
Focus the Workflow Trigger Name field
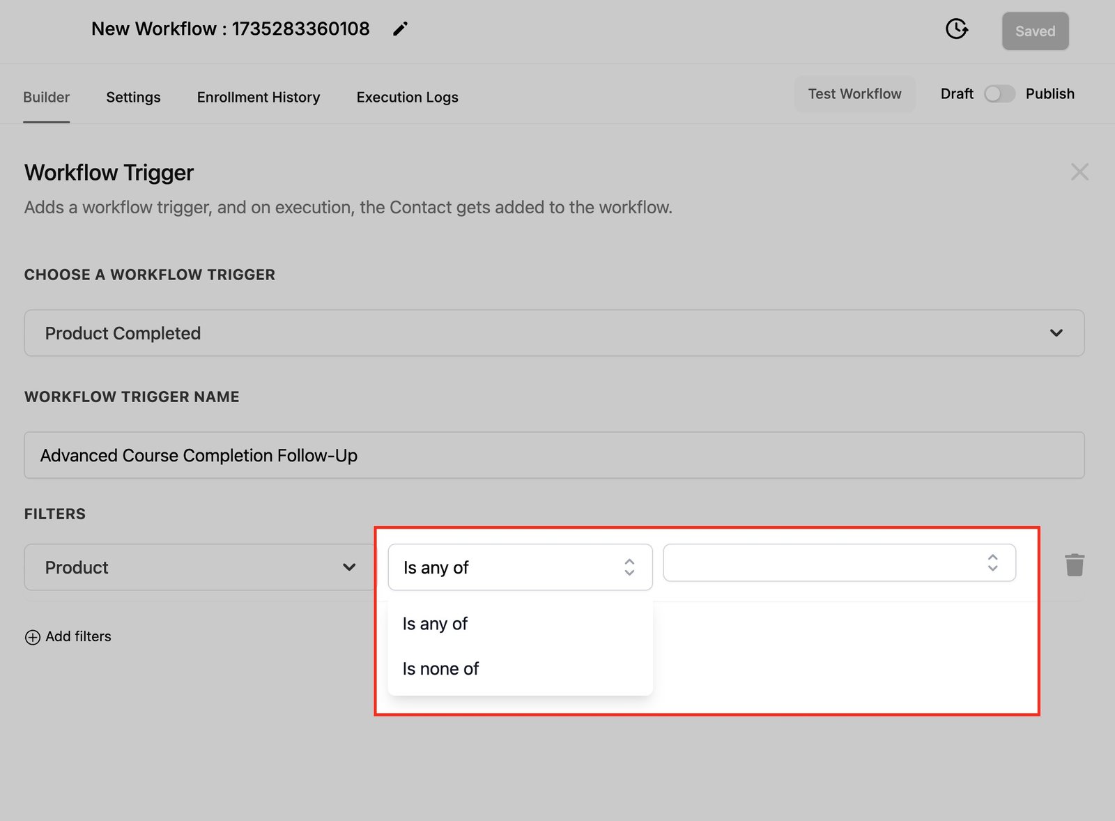point(554,455)
